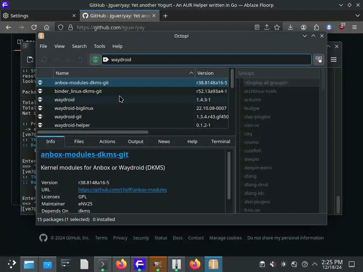Click the alien icon beside binder_linux-dkms-git
The height and width of the screenshot is (272, 363).
click(40, 91)
